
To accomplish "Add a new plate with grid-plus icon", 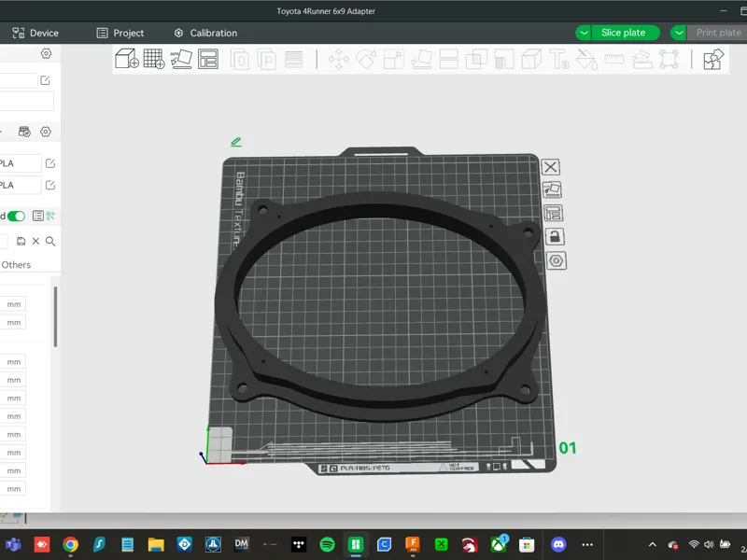I will (154, 59).
